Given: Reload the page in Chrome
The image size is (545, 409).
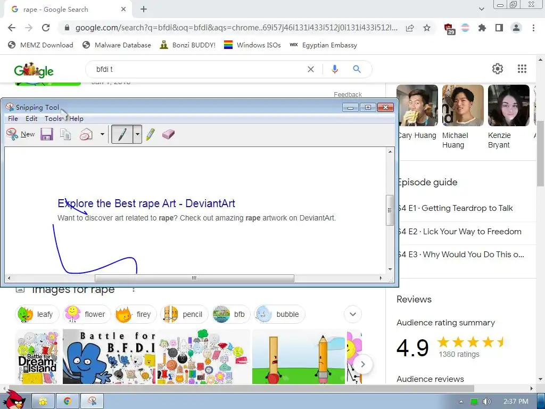Looking at the screenshot, I should point(46,28).
